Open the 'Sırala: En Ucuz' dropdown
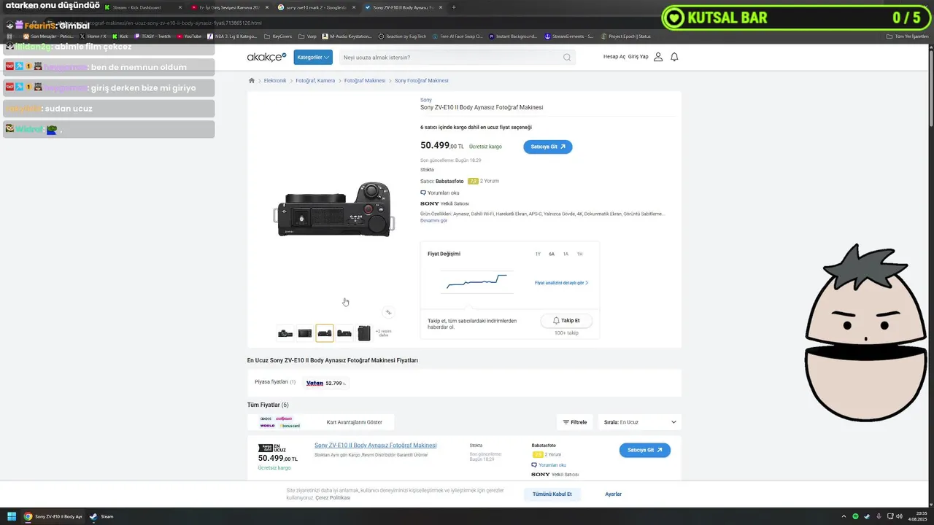Screen dimensions: 934x525 (640, 422)
